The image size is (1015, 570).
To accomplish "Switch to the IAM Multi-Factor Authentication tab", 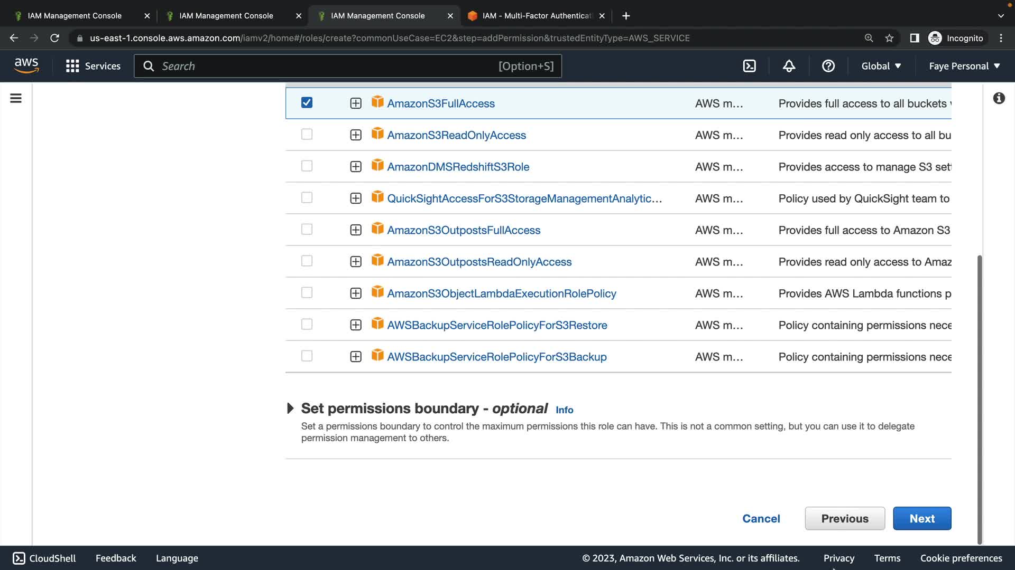I will pos(534,16).
